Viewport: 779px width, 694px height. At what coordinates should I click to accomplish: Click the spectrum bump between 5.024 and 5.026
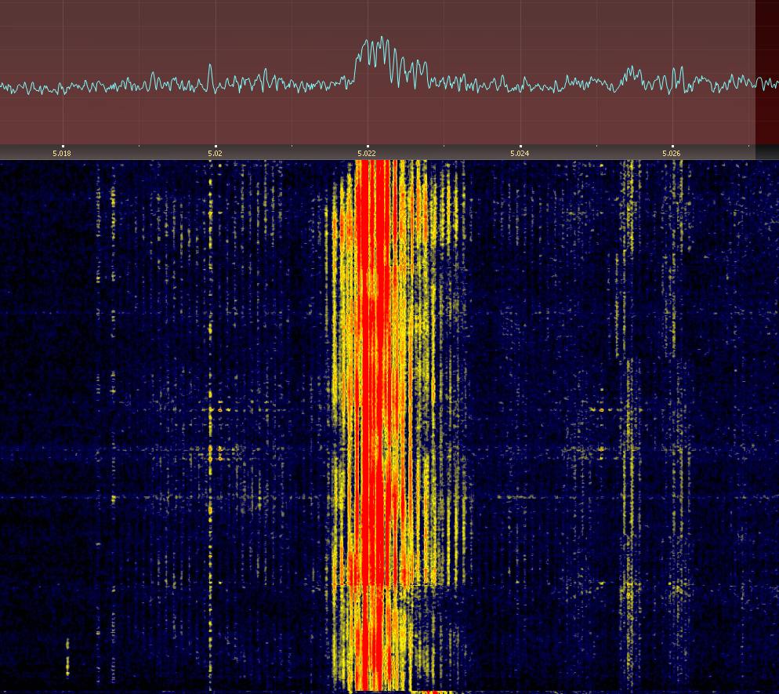(629, 71)
